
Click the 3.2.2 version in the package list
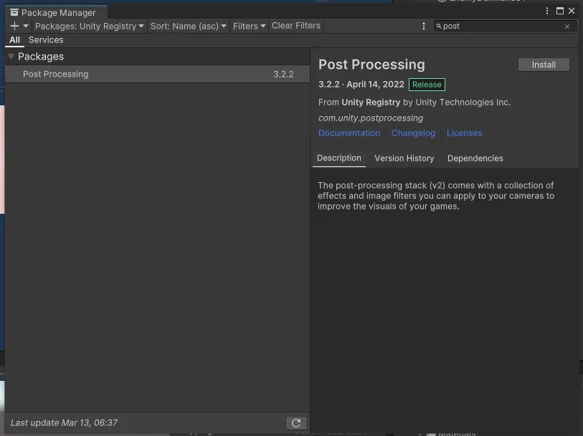pyautogui.click(x=283, y=75)
